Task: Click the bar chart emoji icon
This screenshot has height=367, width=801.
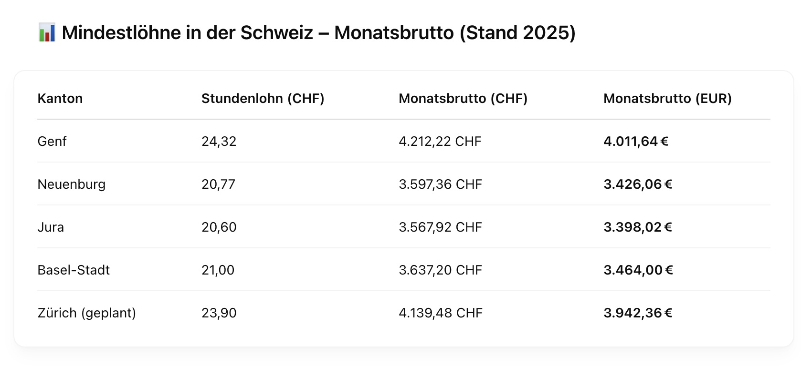Action: (x=47, y=32)
